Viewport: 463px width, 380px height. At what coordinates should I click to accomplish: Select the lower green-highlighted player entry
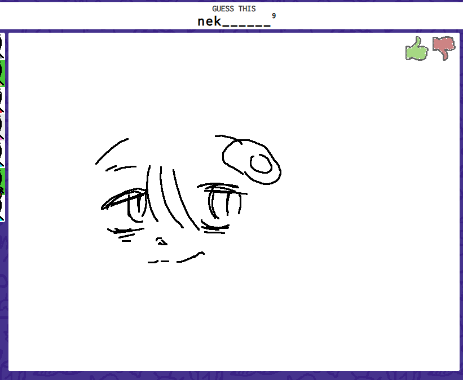(x=2, y=180)
